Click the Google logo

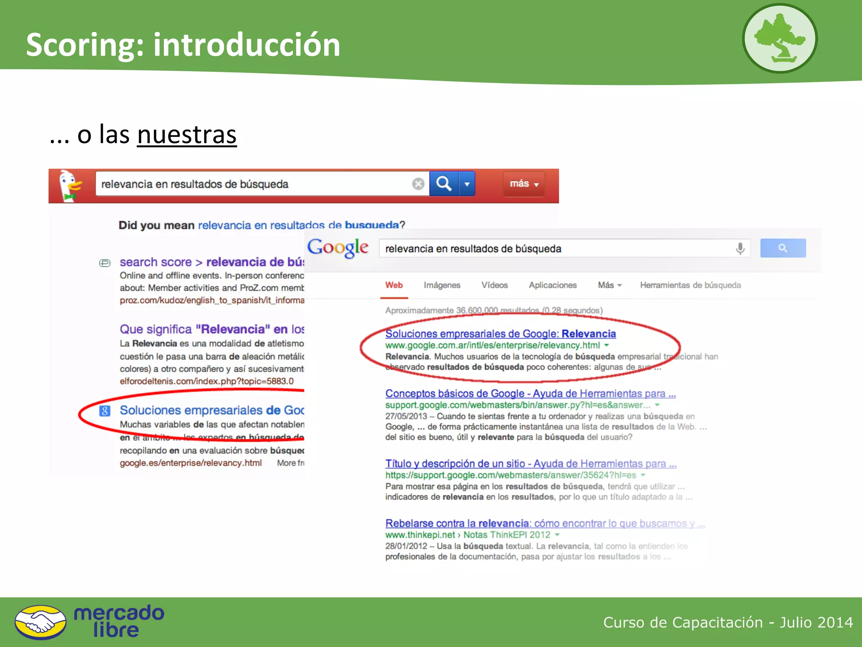pyautogui.click(x=338, y=248)
